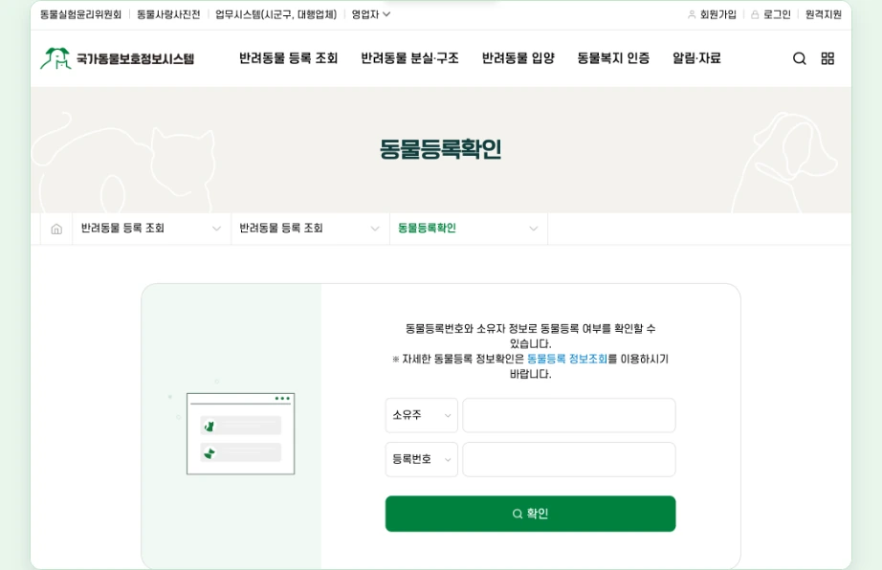This screenshot has height=570, width=882.
Task: Click the 국가동물보호정보시스템 site logo
Action: coord(117,58)
